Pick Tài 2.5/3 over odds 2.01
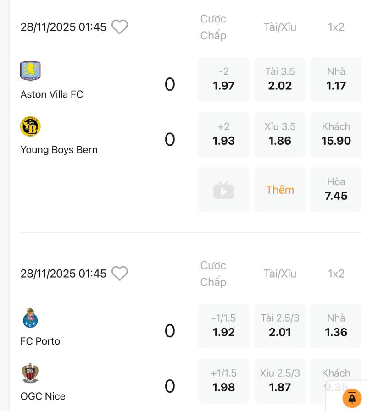This screenshot has width=367, height=411. tap(280, 326)
